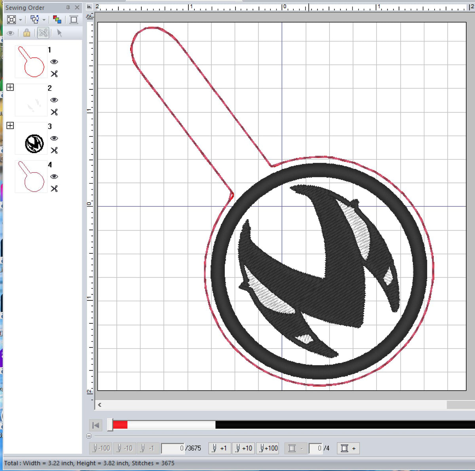Viewport: 475px width, 471px height.
Task: Click the scissors icon for step 2
Action: pyautogui.click(x=54, y=112)
